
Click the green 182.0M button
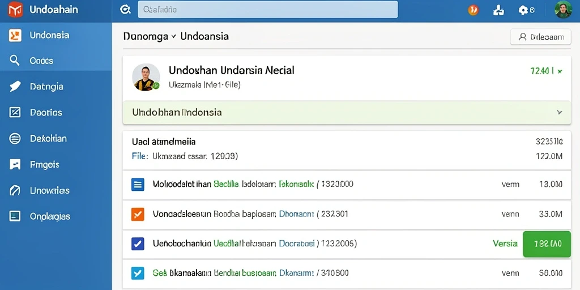(547, 244)
